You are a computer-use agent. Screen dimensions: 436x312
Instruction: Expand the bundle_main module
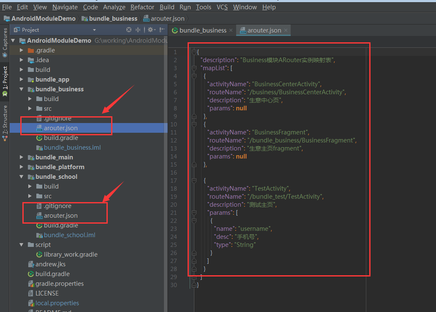(x=22, y=157)
